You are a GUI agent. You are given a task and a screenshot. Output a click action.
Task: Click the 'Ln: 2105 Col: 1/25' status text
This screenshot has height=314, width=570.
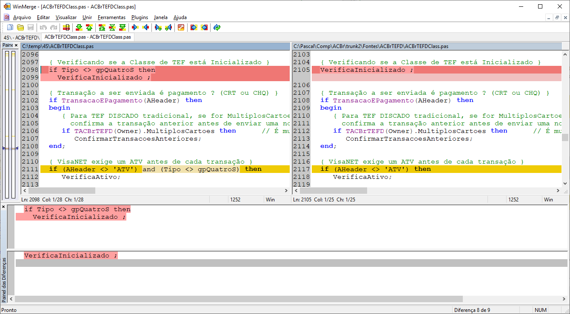point(324,200)
